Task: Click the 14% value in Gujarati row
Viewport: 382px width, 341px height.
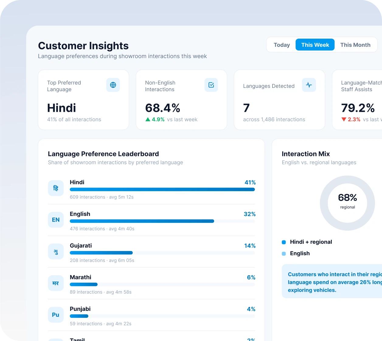Action: point(250,246)
